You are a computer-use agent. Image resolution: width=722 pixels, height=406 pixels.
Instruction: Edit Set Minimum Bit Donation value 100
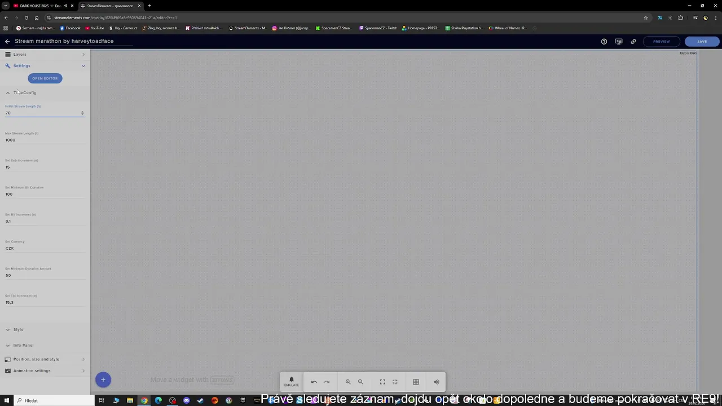45,194
